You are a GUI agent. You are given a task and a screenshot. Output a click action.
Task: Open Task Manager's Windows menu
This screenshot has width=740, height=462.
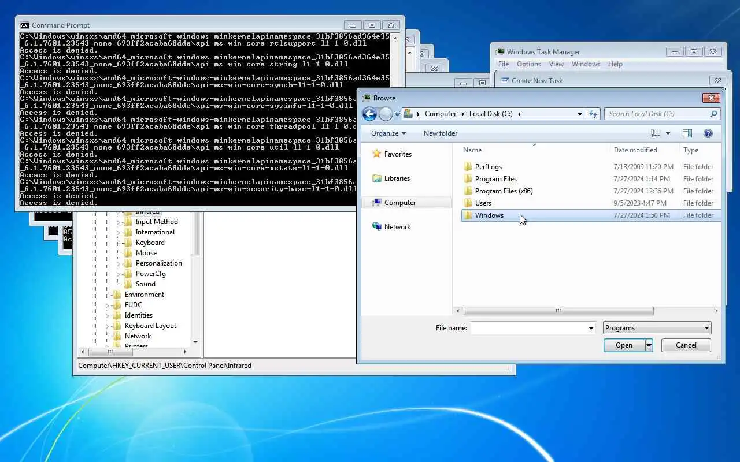click(586, 64)
